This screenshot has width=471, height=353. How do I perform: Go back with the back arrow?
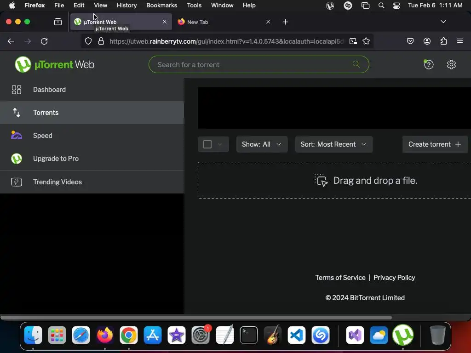pos(11,41)
